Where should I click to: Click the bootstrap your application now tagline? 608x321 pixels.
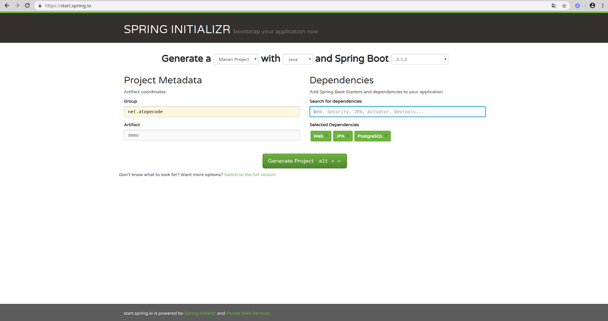pyautogui.click(x=276, y=31)
